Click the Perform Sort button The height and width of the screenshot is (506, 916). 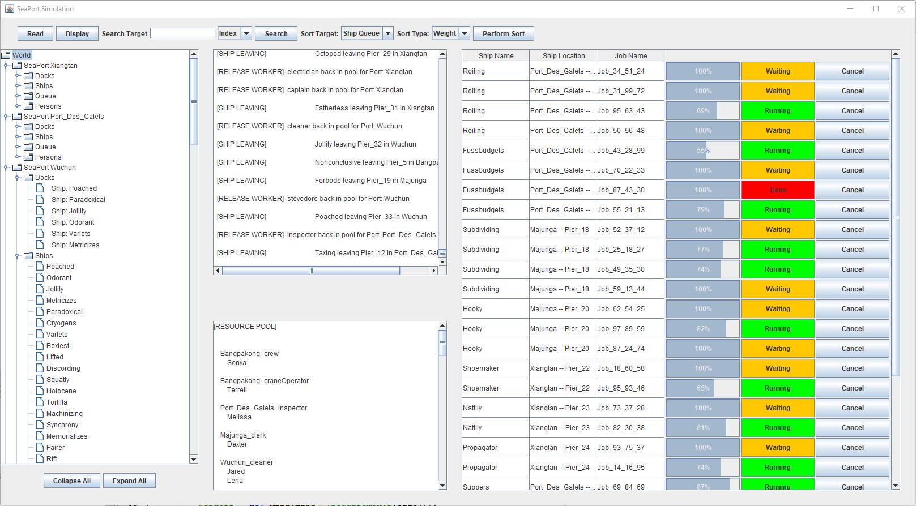coord(504,33)
